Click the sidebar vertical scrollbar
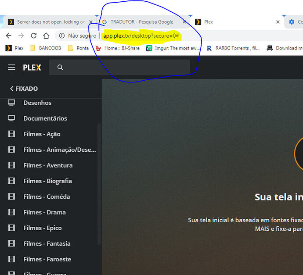Screen dimensions: 303x275 click(99, 184)
